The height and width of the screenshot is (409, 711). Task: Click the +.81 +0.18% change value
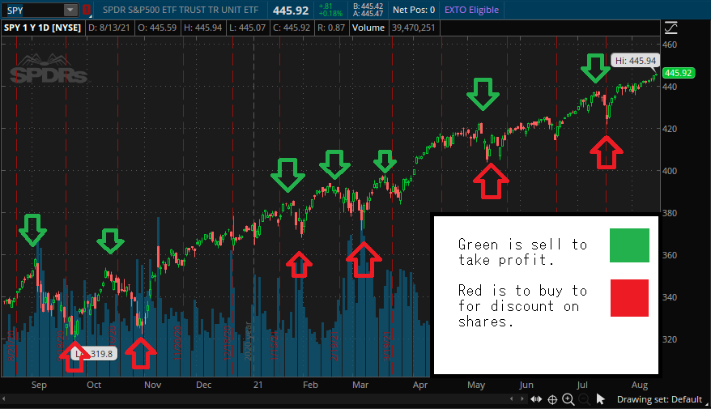pyautogui.click(x=330, y=10)
